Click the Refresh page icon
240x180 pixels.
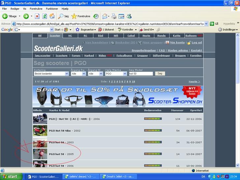tap(45, 16)
